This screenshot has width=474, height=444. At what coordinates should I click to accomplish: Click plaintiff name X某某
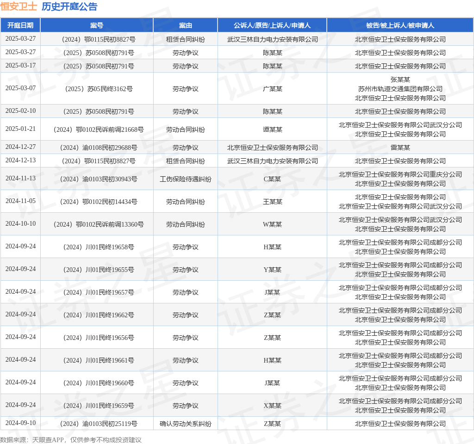[272, 406]
